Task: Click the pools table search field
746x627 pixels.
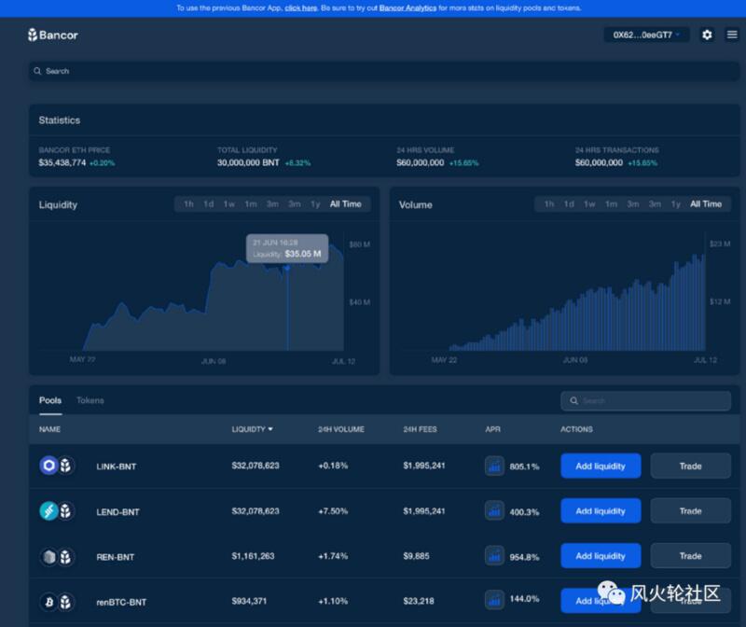Action: [645, 401]
